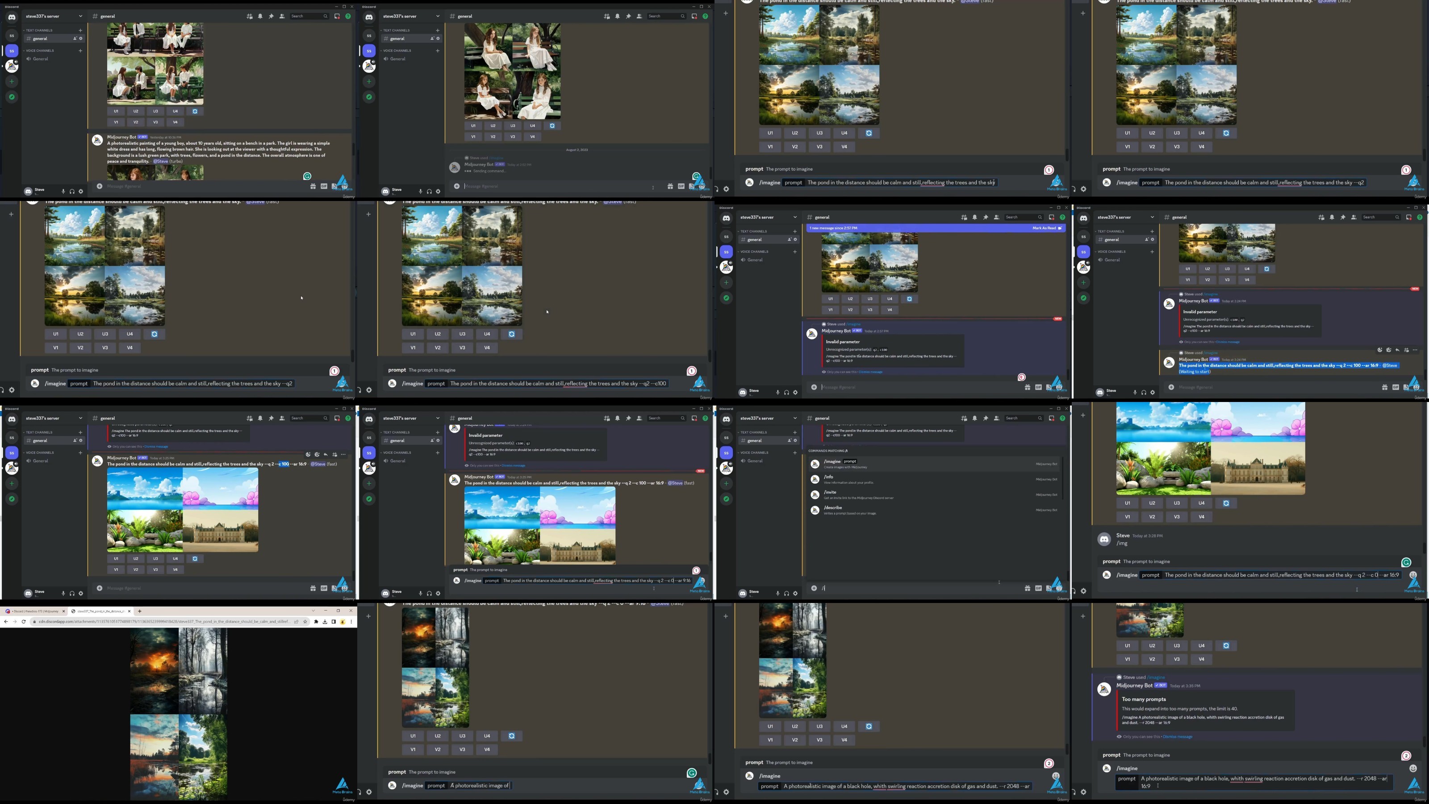Image resolution: width=1429 pixels, height=804 pixels.
Task: Open GIF picker in slash-commands Discord window
Action: [1038, 588]
